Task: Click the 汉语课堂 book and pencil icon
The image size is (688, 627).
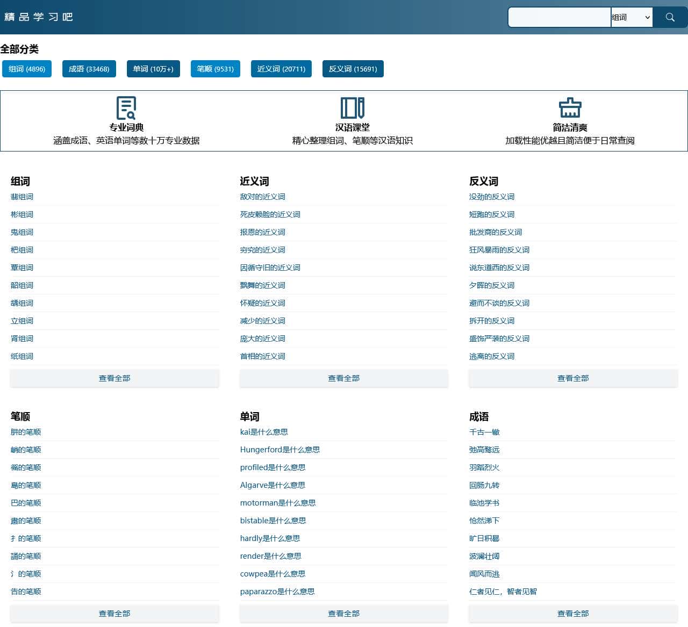Action: pyautogui.click(x=353, y=108)
